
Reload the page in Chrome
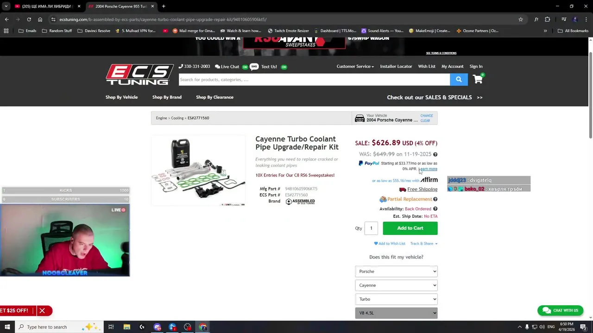[29, 19]
